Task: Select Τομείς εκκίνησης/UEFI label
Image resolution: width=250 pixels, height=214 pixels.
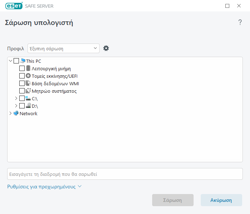Action: coord(55,76)
